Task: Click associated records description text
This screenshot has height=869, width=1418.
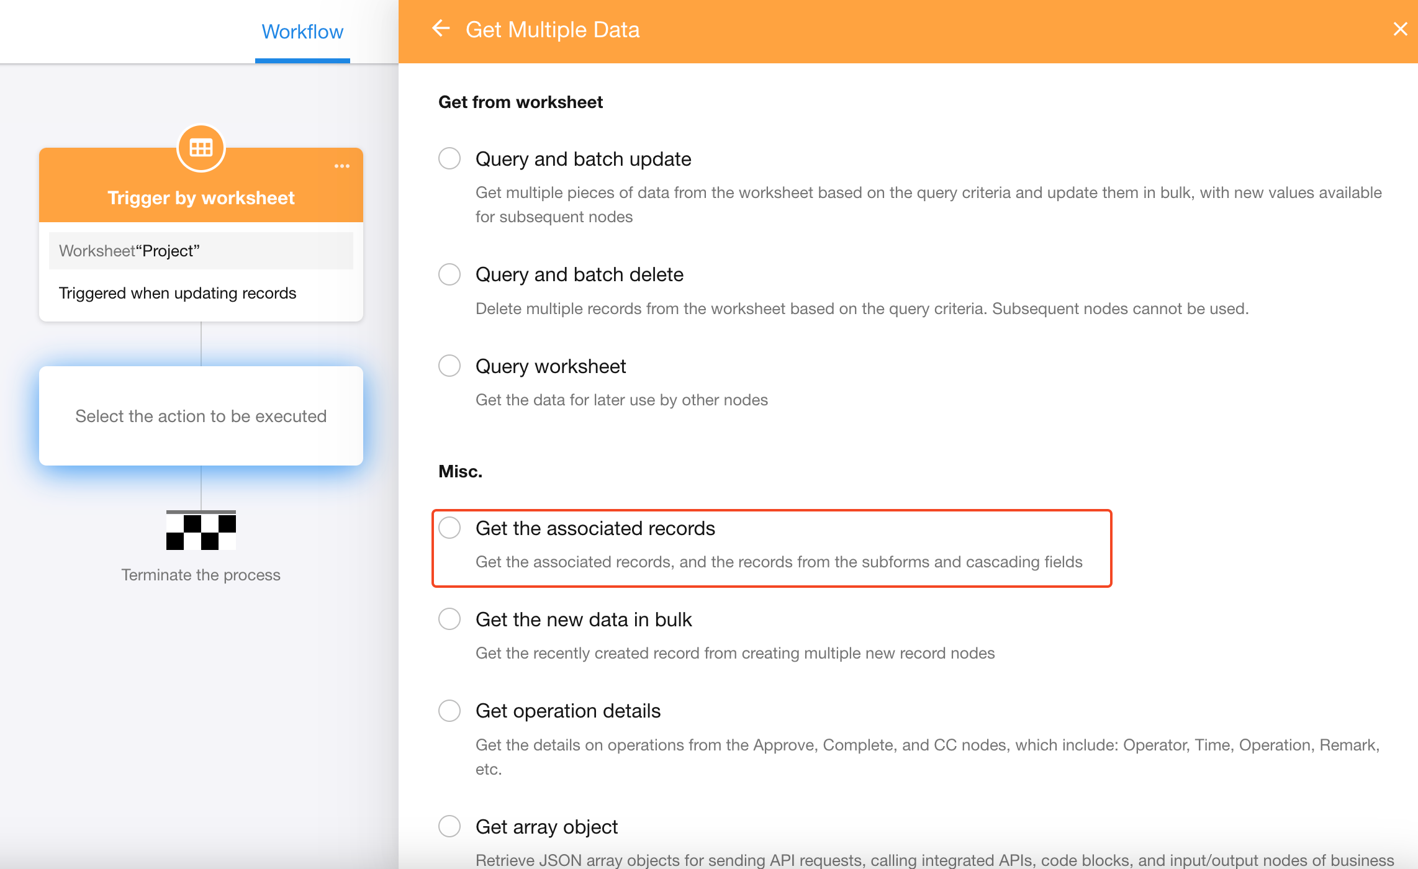Action: (779, 562)
